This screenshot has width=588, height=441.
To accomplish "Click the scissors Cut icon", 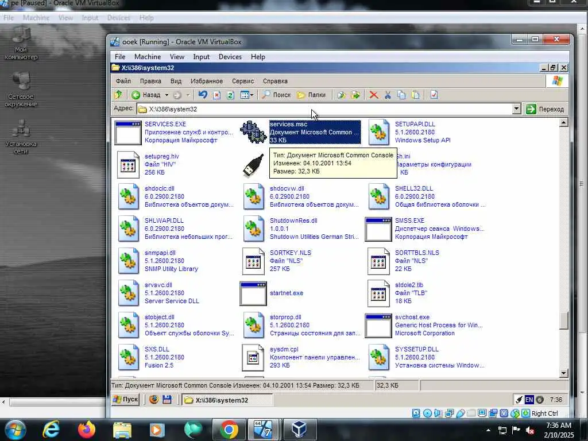I will (388, 95).
